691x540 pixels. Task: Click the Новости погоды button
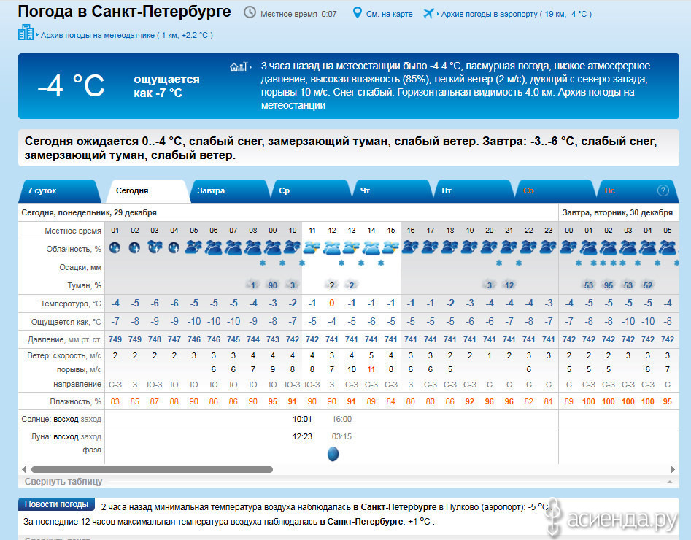[x=57, y=504]
